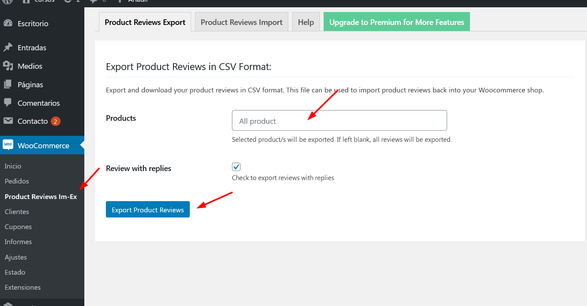Click the Review with replies label

(139, 168)
